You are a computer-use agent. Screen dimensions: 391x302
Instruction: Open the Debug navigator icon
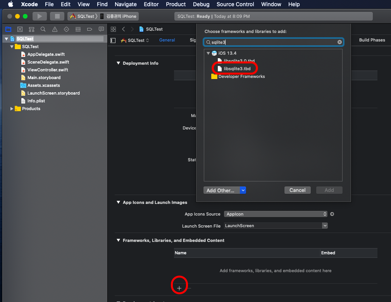(78, 29)
